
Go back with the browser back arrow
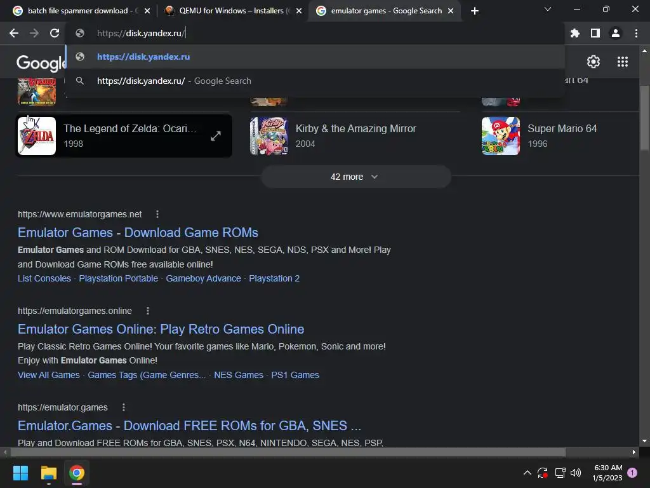tap(14, 33)
